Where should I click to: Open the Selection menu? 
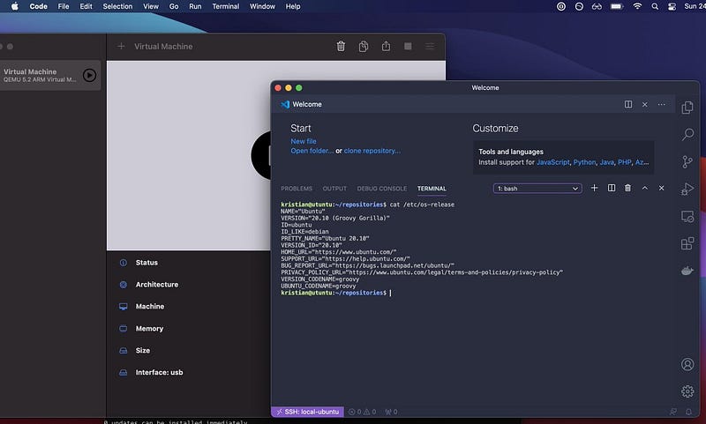pyautogui.click(x=117, y=6)
